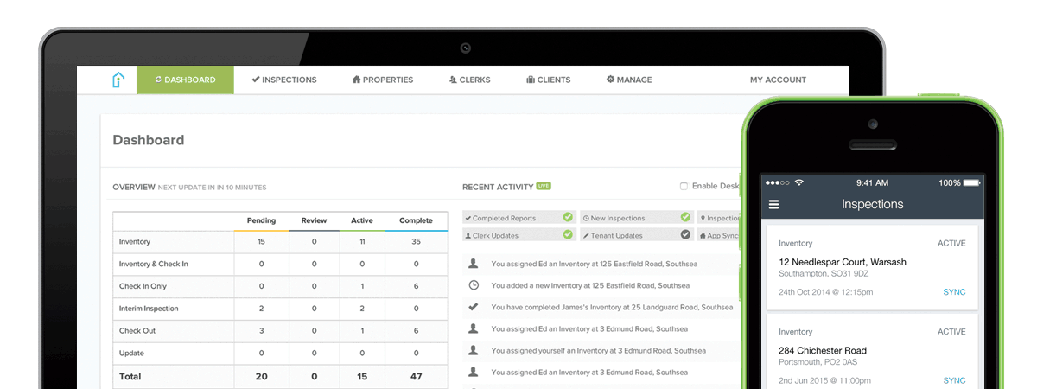
Task: Tick the Enable Desktop notifications checkbox
Action: click(684, 187)
